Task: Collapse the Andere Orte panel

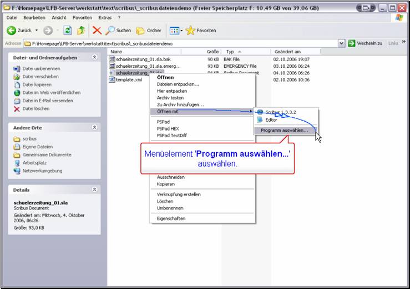Action: pos(95,127)
